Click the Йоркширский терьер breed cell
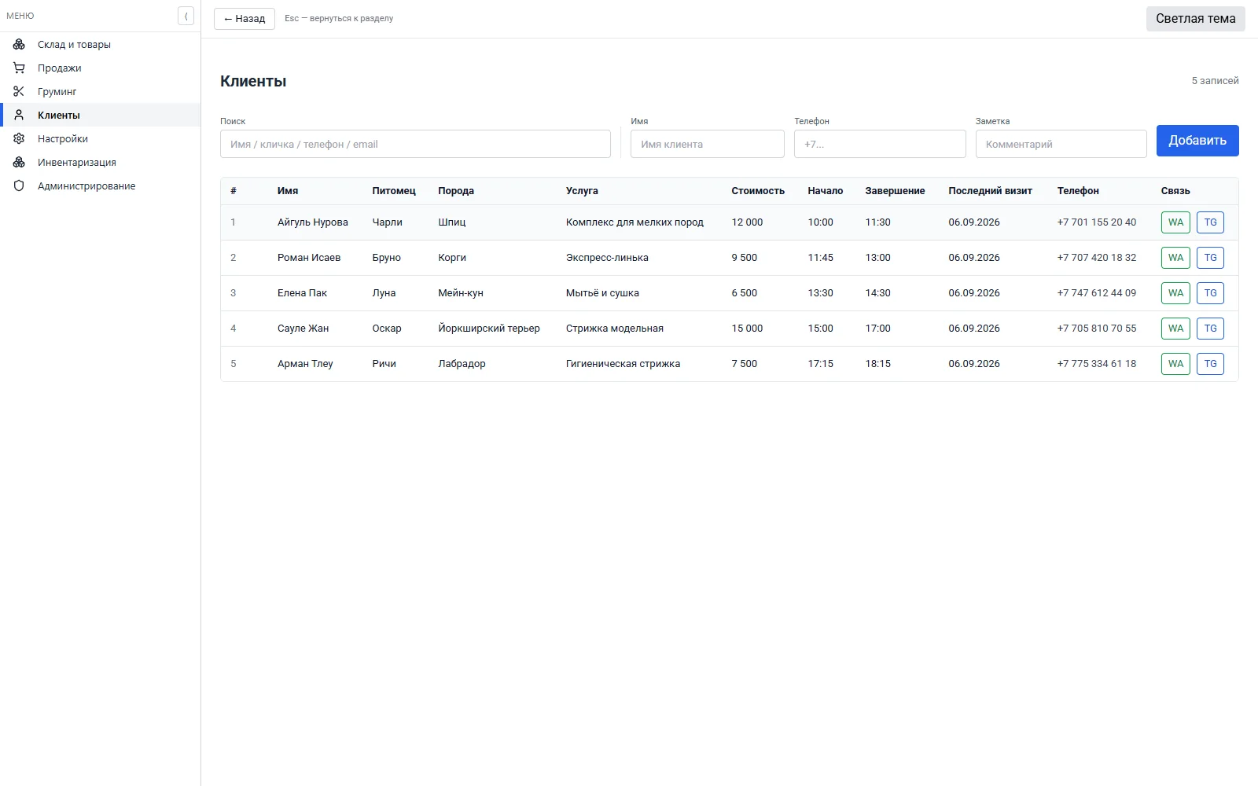 [x=488, y=329]
